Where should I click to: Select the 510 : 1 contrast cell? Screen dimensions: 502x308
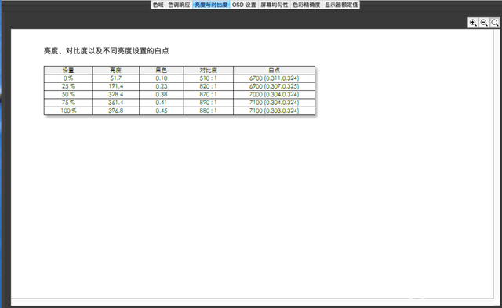coord(209,78)
